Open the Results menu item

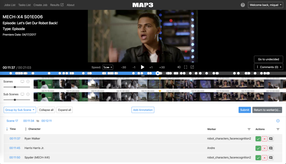click(x=55, y=5)
